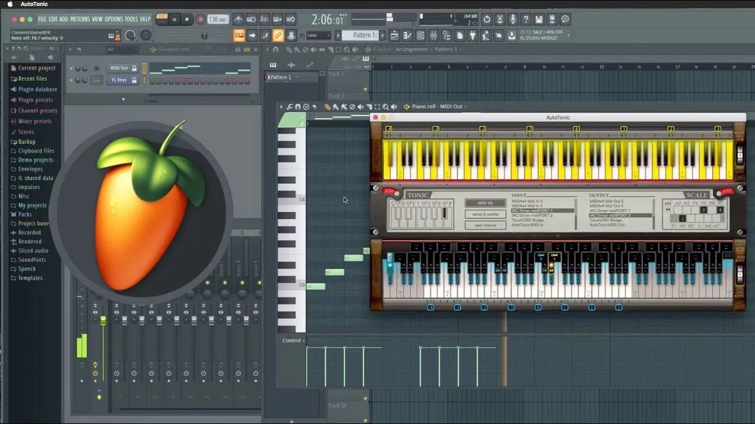Viewport: 755px width, 424px height.
Task: Click the stamp multilink icon
Action: click(x=291, y=35)
